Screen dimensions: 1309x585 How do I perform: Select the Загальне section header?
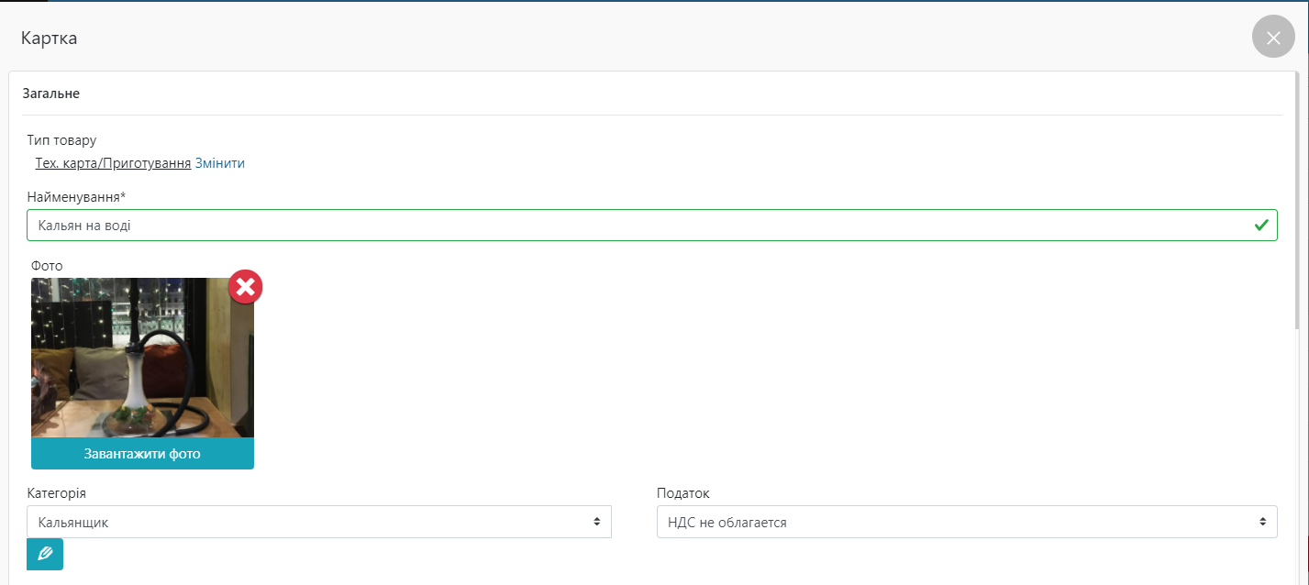pos(50,94)
